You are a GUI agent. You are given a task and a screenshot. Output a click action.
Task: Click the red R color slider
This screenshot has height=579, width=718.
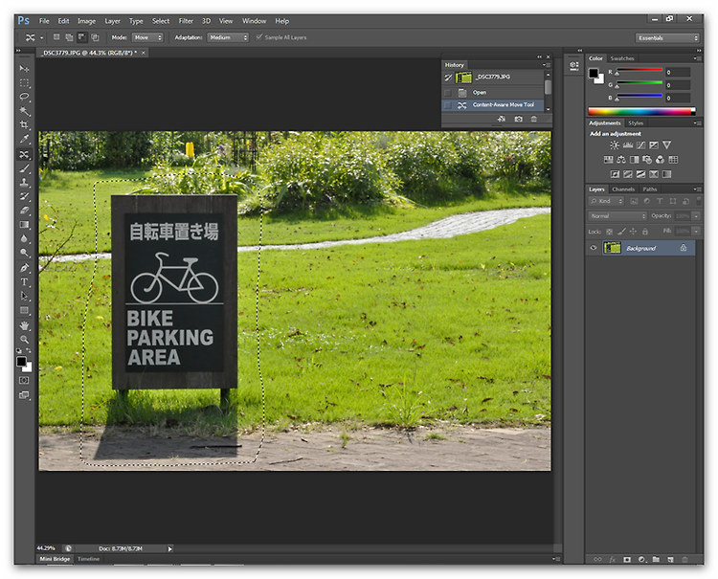(x=639, y=70)
